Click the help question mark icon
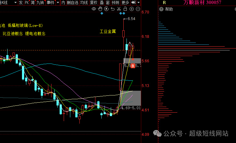 click(161, 9)
